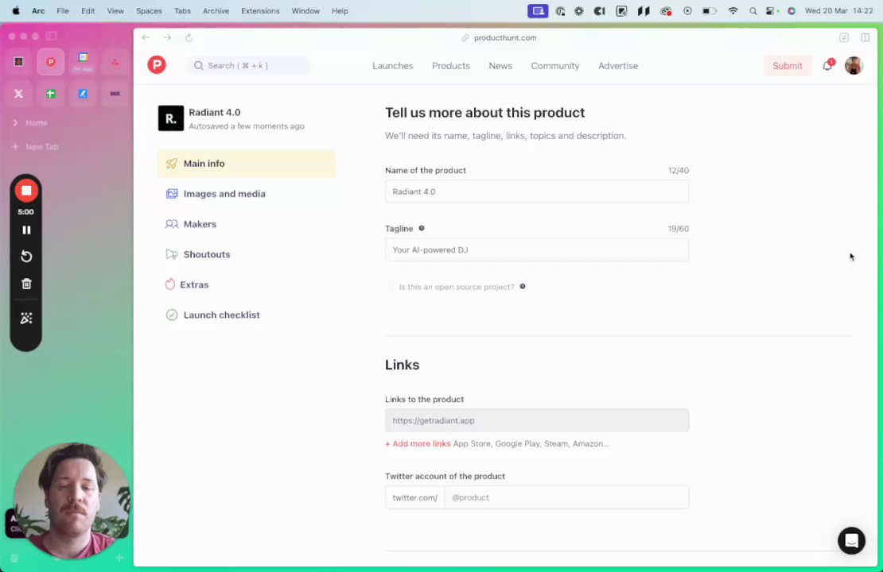
Task: Open the green plus pinned tab
Action: (51, 94)
